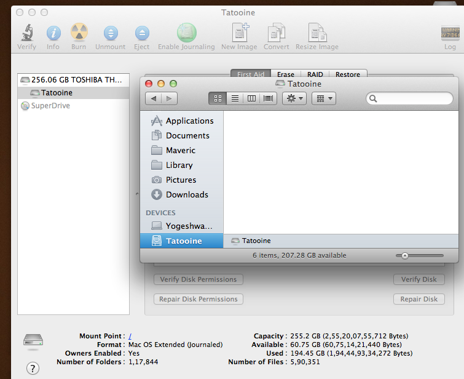Click the Verify Disk button
The height and width of the screenshot is (379, 464).
pyautogui.click(x=419, y=279)
